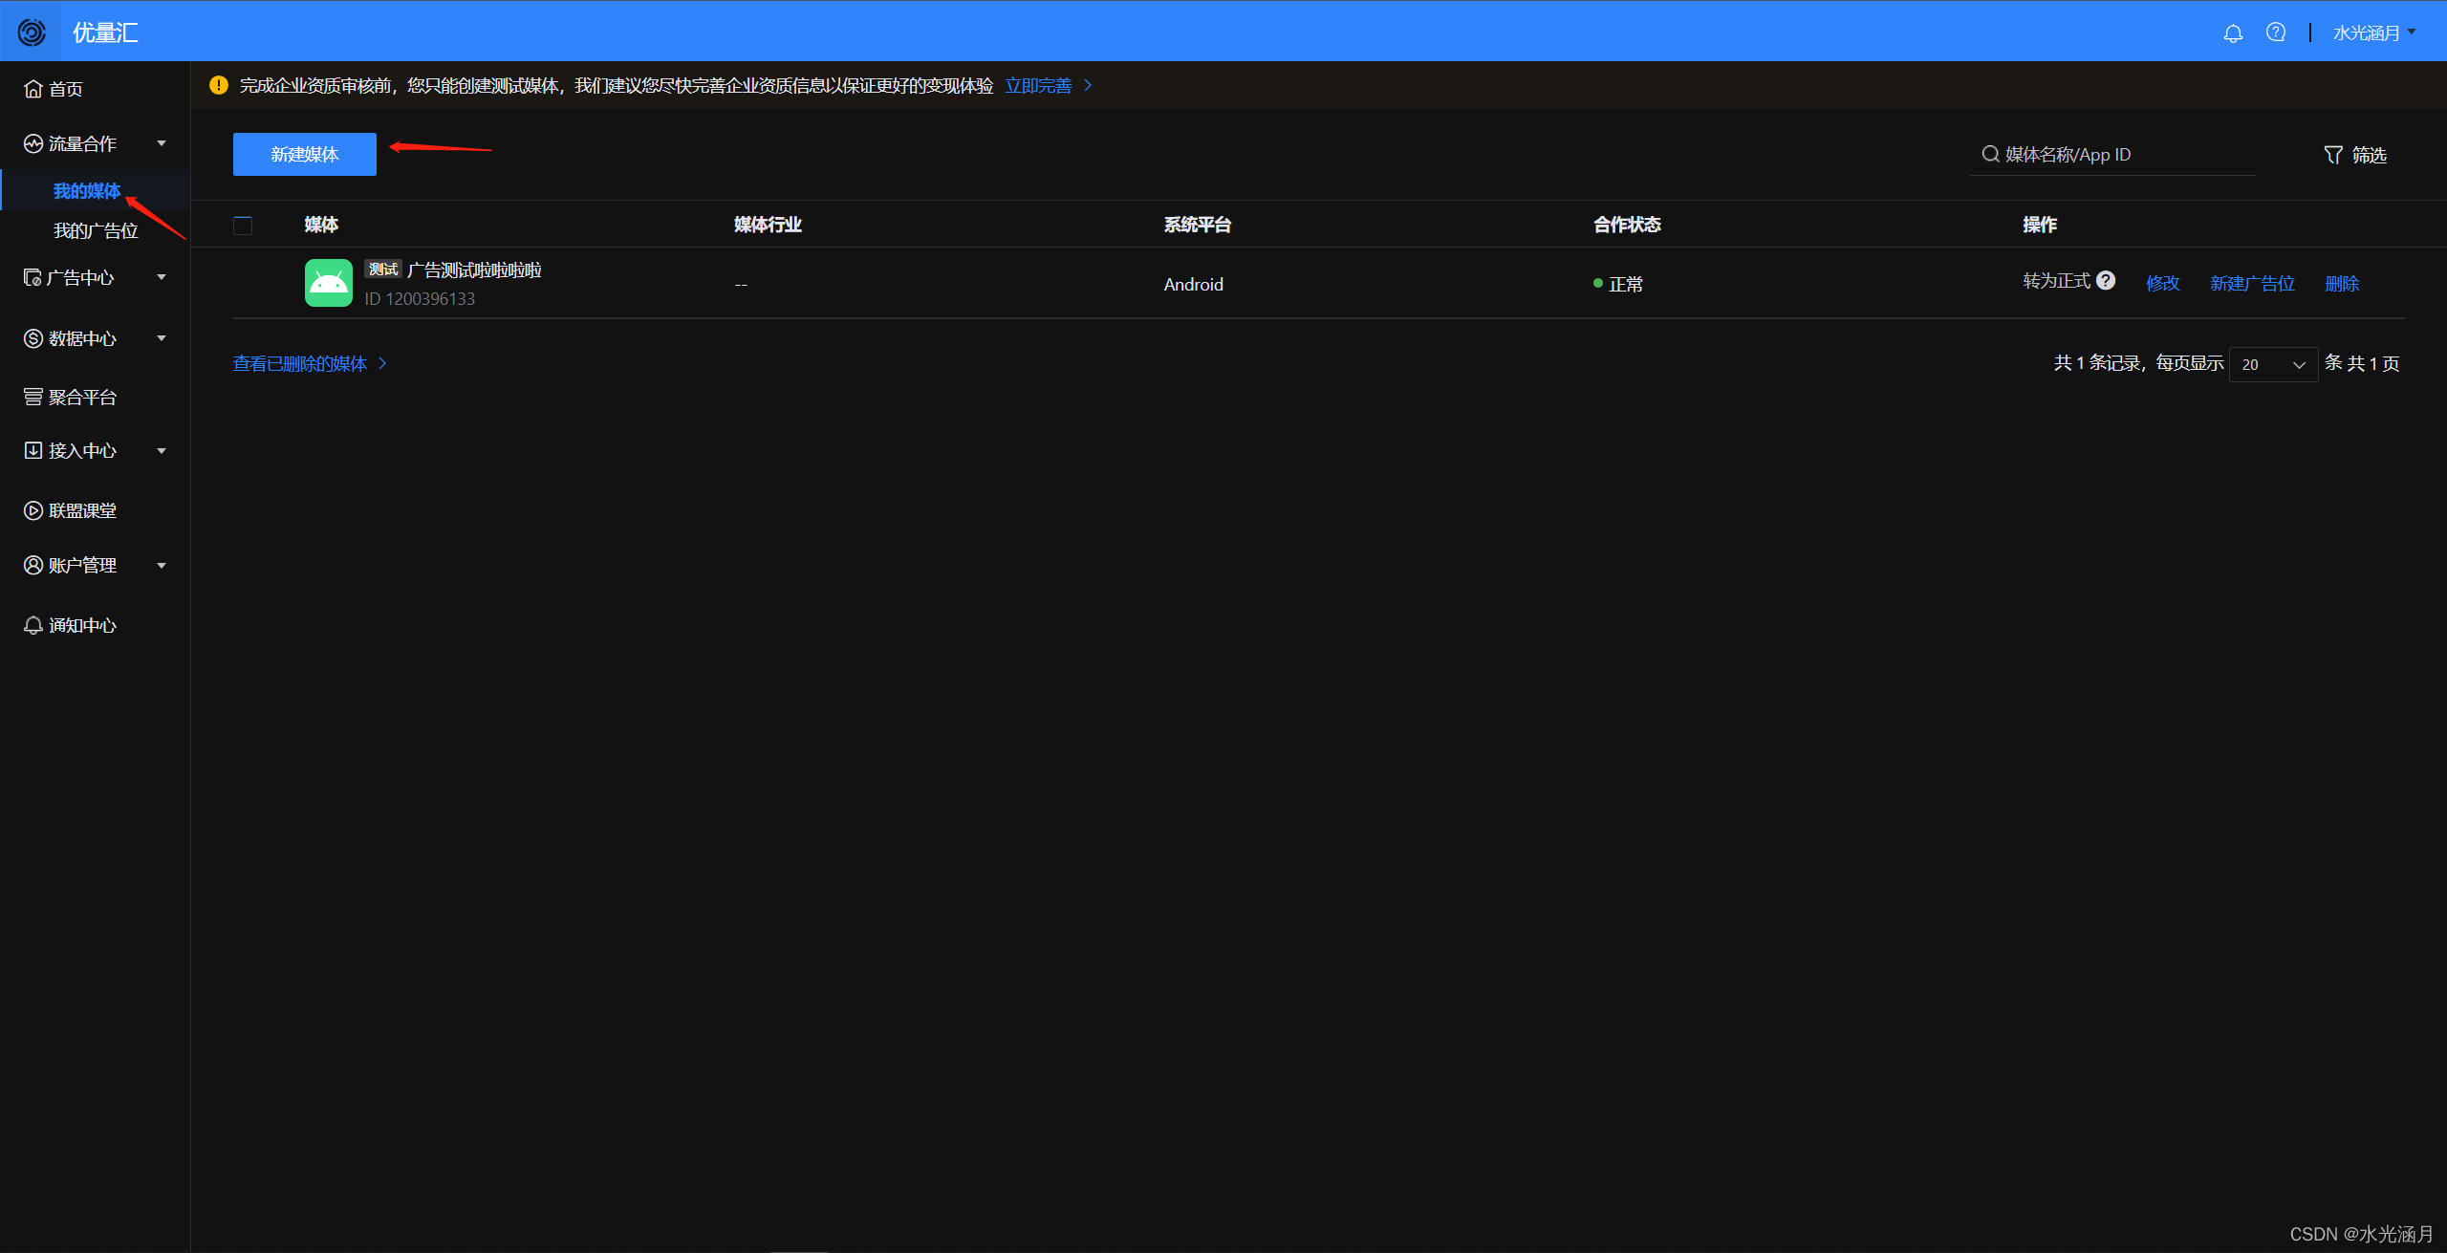Click the notification bell icon in header
2447x1253 pixels.
pyautogui.click(x=2233, y=33)
